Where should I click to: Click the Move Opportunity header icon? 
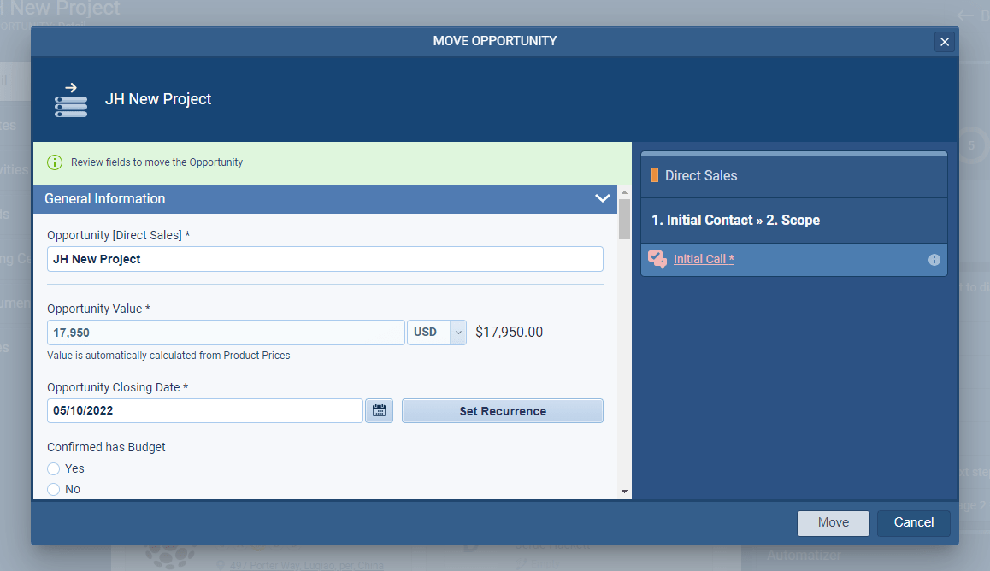coord(71,99)
